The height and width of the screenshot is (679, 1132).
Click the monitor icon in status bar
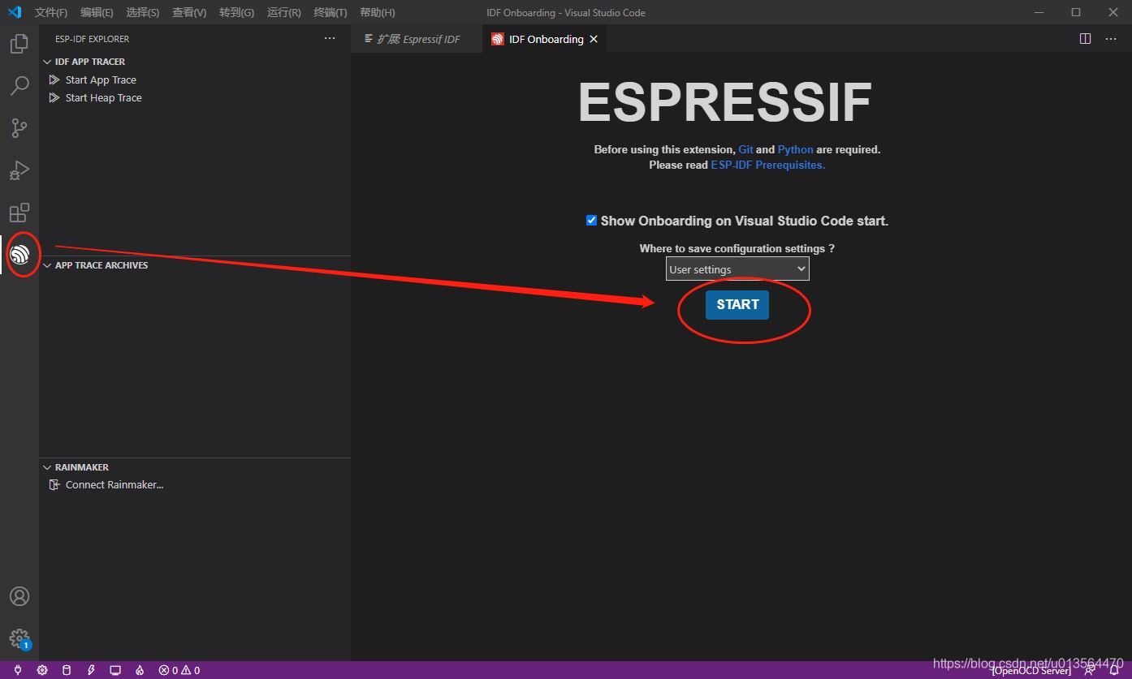115,670
